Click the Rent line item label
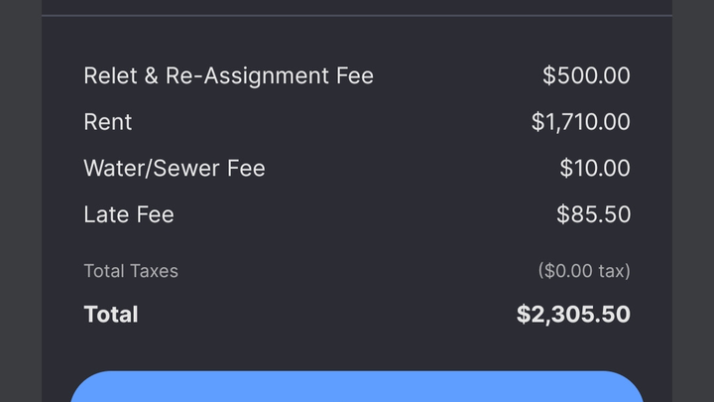Viewport: 714px width, 402px height. point(108,122)
